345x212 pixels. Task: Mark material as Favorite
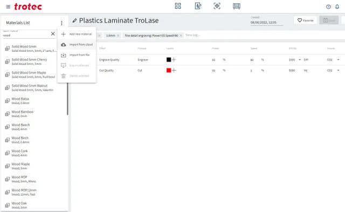pyautogui.click(x=305, y=20)
